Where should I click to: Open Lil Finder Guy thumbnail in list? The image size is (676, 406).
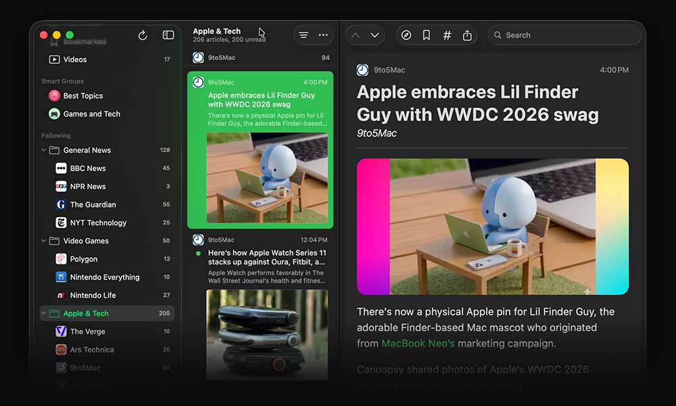coord(267,177)
